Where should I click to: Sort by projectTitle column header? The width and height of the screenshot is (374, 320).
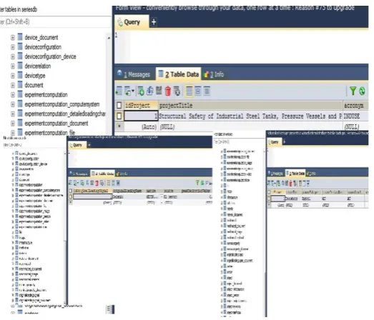point(250,105)
